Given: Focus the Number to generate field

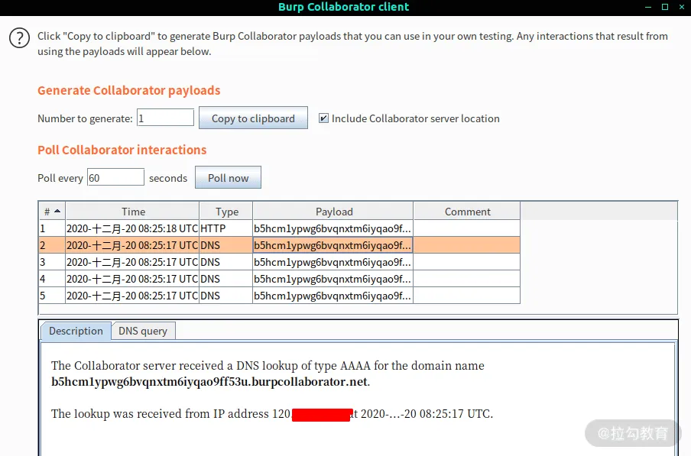Looking at the screenshot, I should coord(165,118).
